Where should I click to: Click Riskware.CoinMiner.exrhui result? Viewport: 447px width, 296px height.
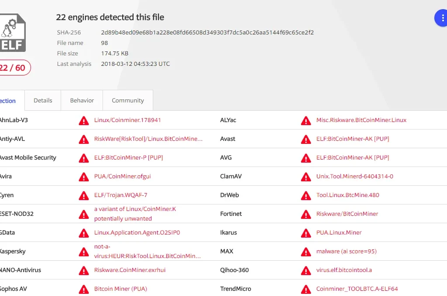point(130,270)
